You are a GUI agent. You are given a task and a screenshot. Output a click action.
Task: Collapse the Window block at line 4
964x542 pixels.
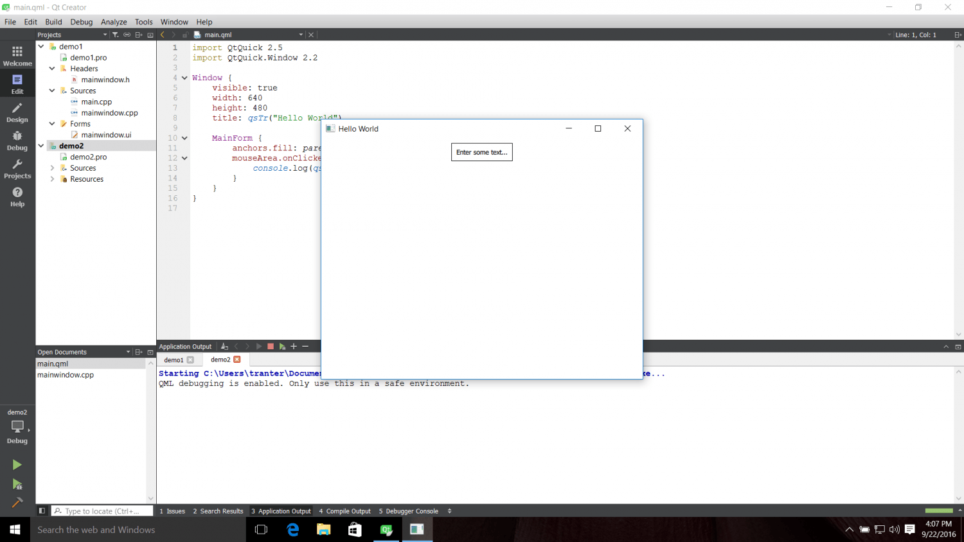coord(184,77)
